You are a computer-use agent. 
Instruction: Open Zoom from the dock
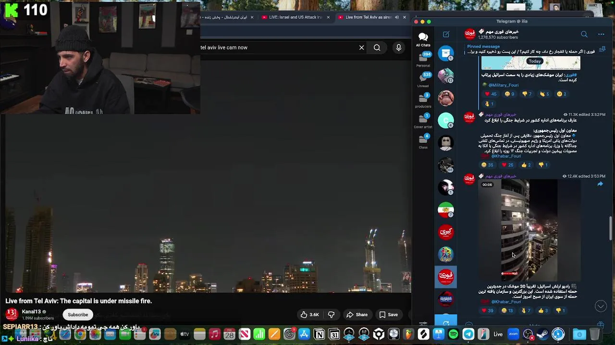click(x=513, y=334)
